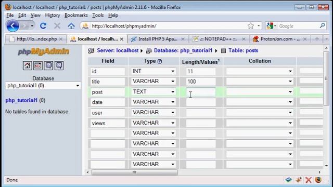Click the red X status bar icon
Viewport: 333px width, 187px height.
(309, 180)
